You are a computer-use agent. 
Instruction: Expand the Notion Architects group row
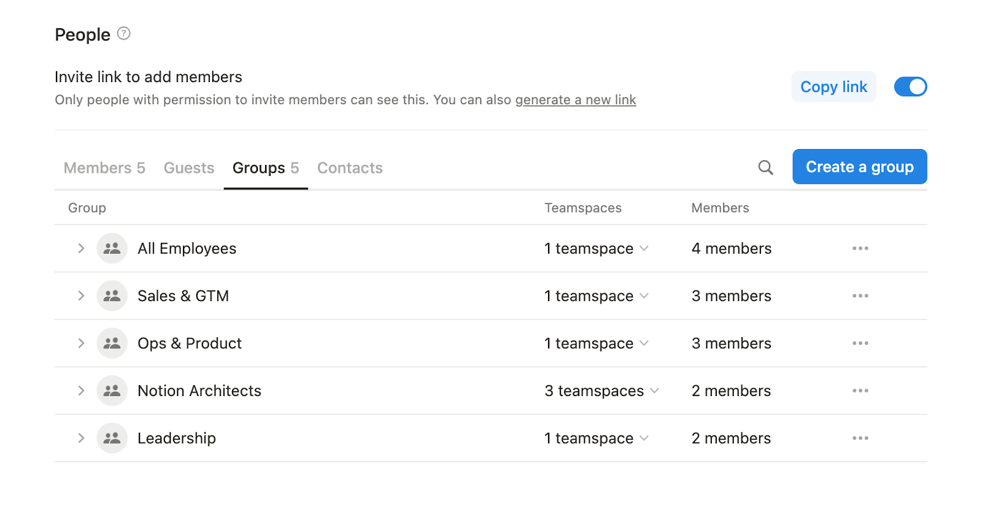pyautogui.click(x=81, y=391)
